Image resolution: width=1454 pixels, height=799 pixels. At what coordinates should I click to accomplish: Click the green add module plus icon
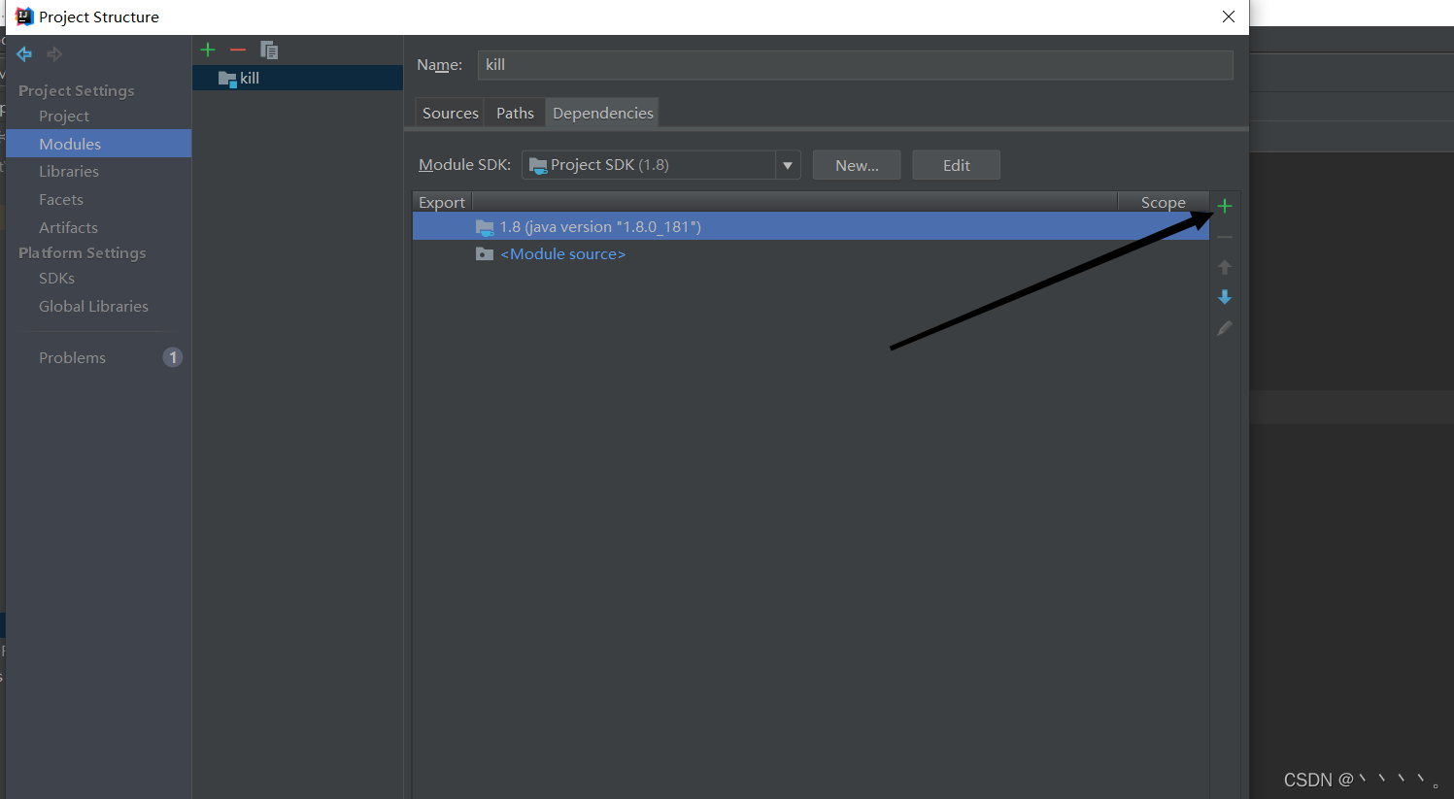coord(208,50)
